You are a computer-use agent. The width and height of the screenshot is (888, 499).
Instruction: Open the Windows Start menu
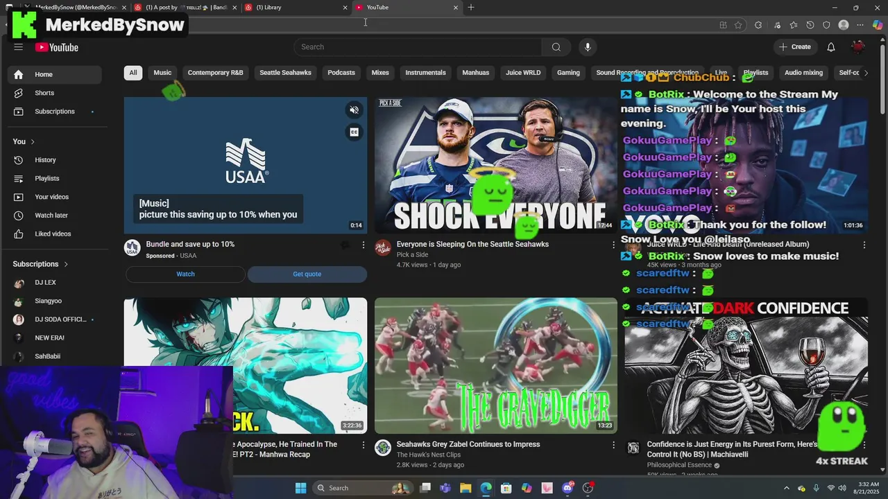pos(300,488)
